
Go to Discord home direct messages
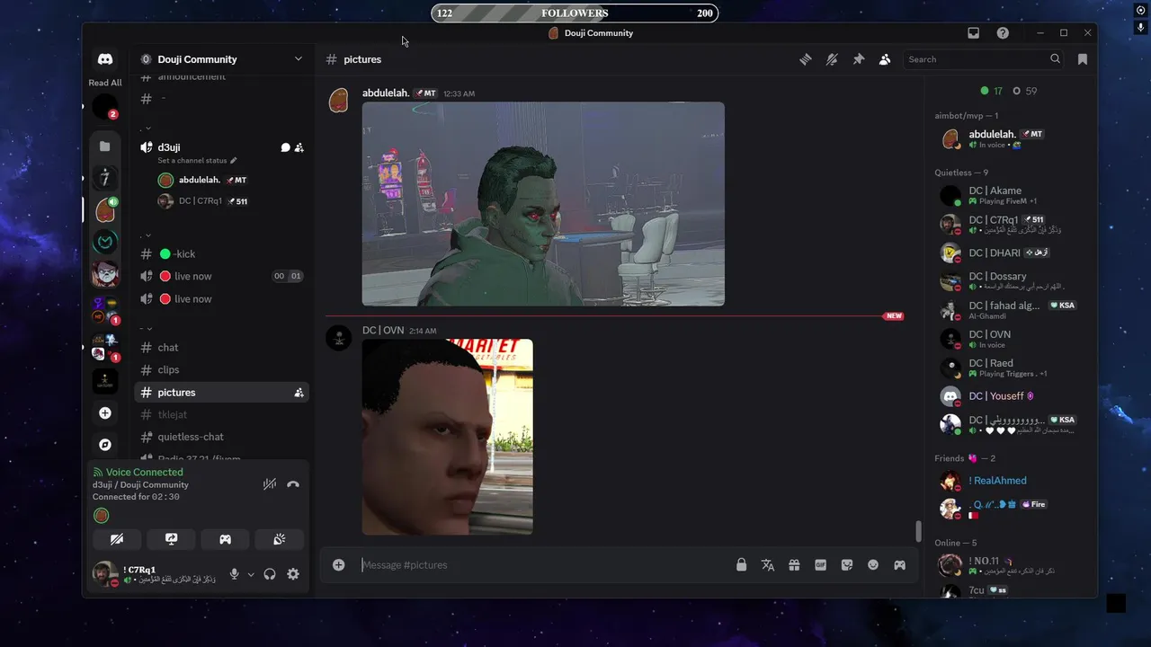[105, 59]
